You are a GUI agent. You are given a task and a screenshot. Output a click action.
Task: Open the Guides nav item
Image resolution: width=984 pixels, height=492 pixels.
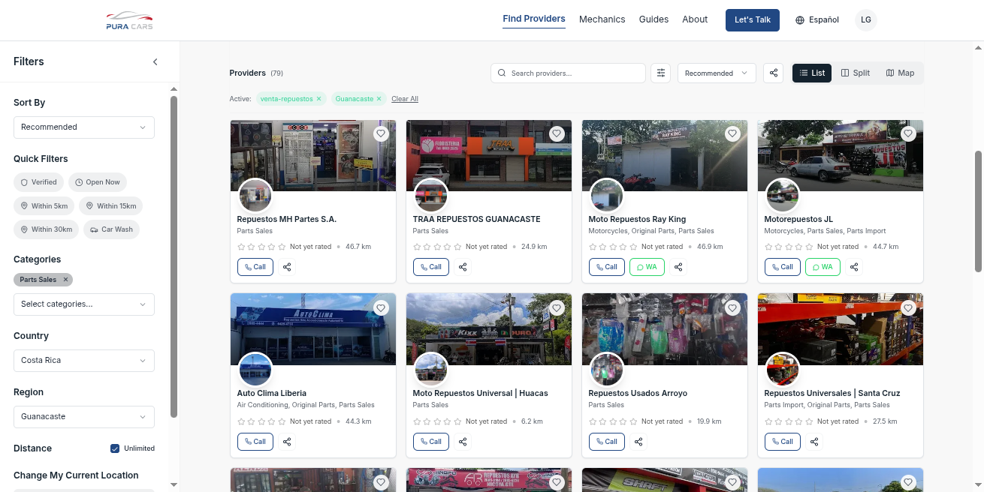653,19
